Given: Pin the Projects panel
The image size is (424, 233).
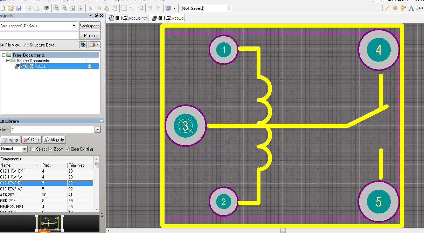Looking at the screenshot, I should pyautogui.click(x=96, y=16).
